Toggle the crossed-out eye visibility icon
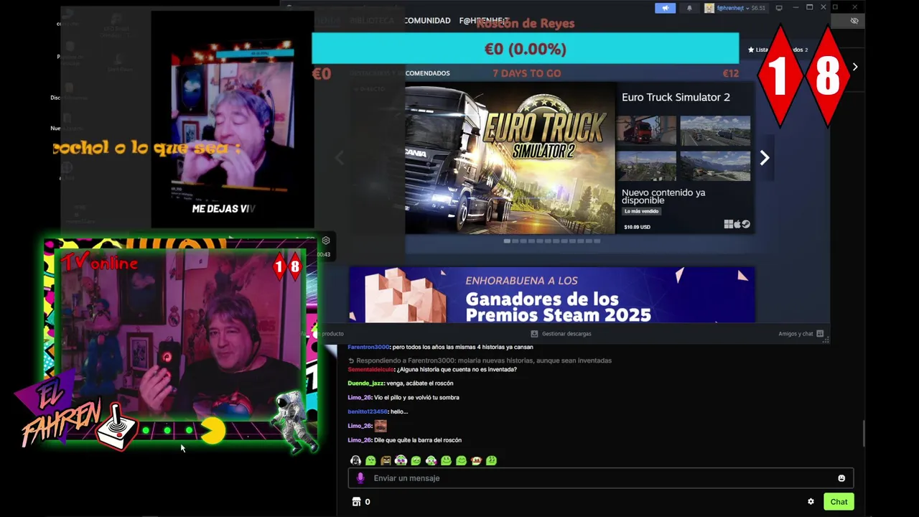The width and height of the screenshot is (919, 517). coord(854,21)
